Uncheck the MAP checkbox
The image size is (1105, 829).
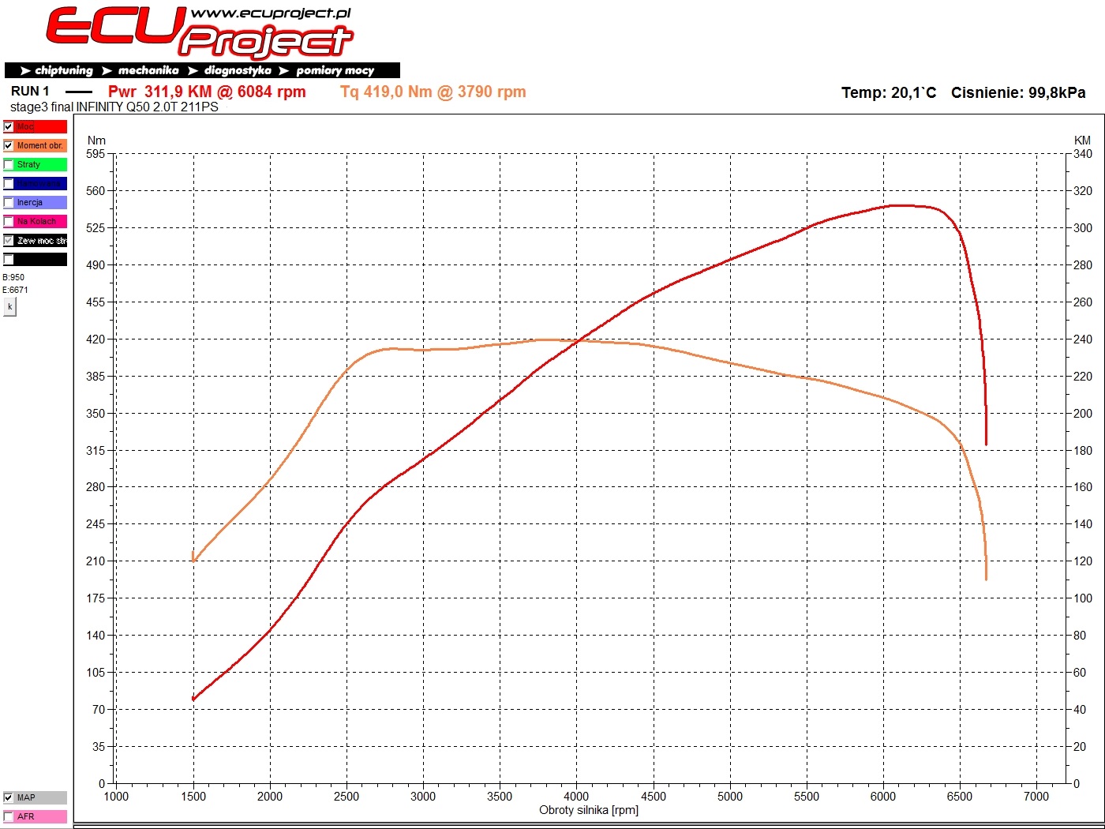[x=9, y=797]
